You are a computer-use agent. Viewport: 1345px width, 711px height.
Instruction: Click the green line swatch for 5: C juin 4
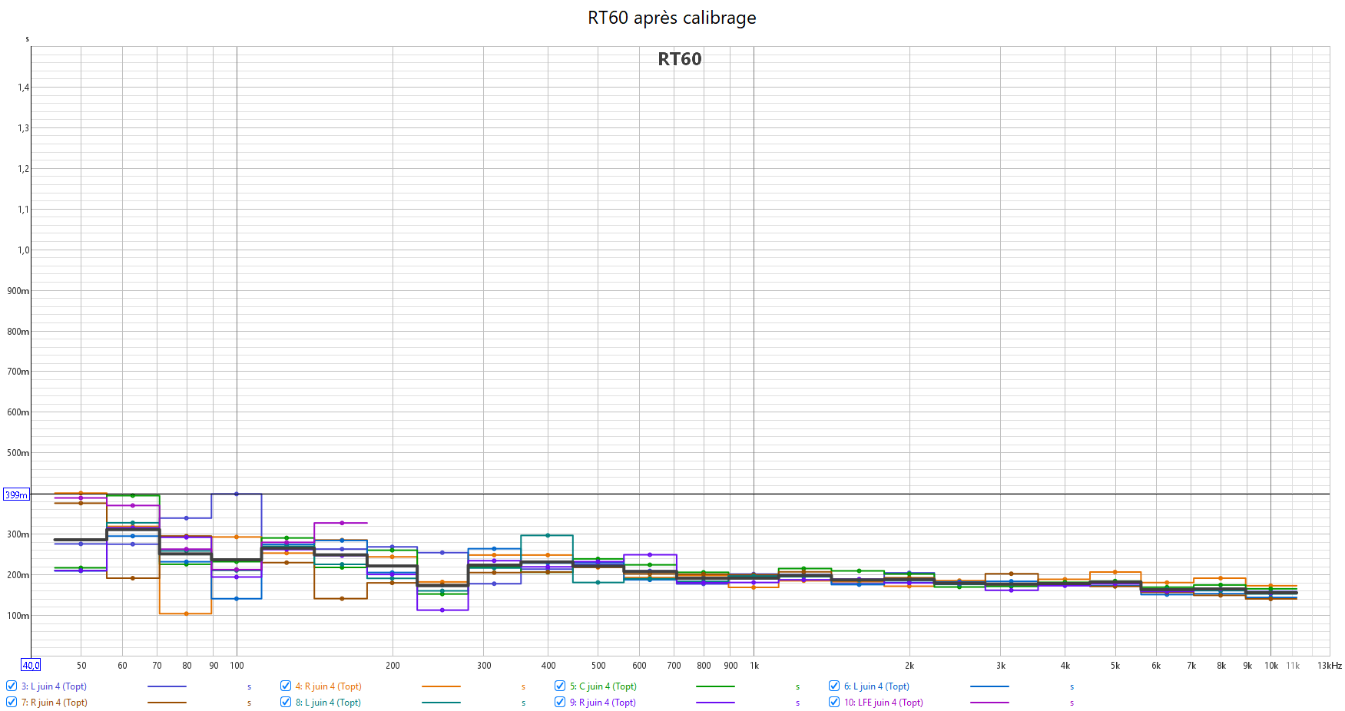click(x=715, y=686)
